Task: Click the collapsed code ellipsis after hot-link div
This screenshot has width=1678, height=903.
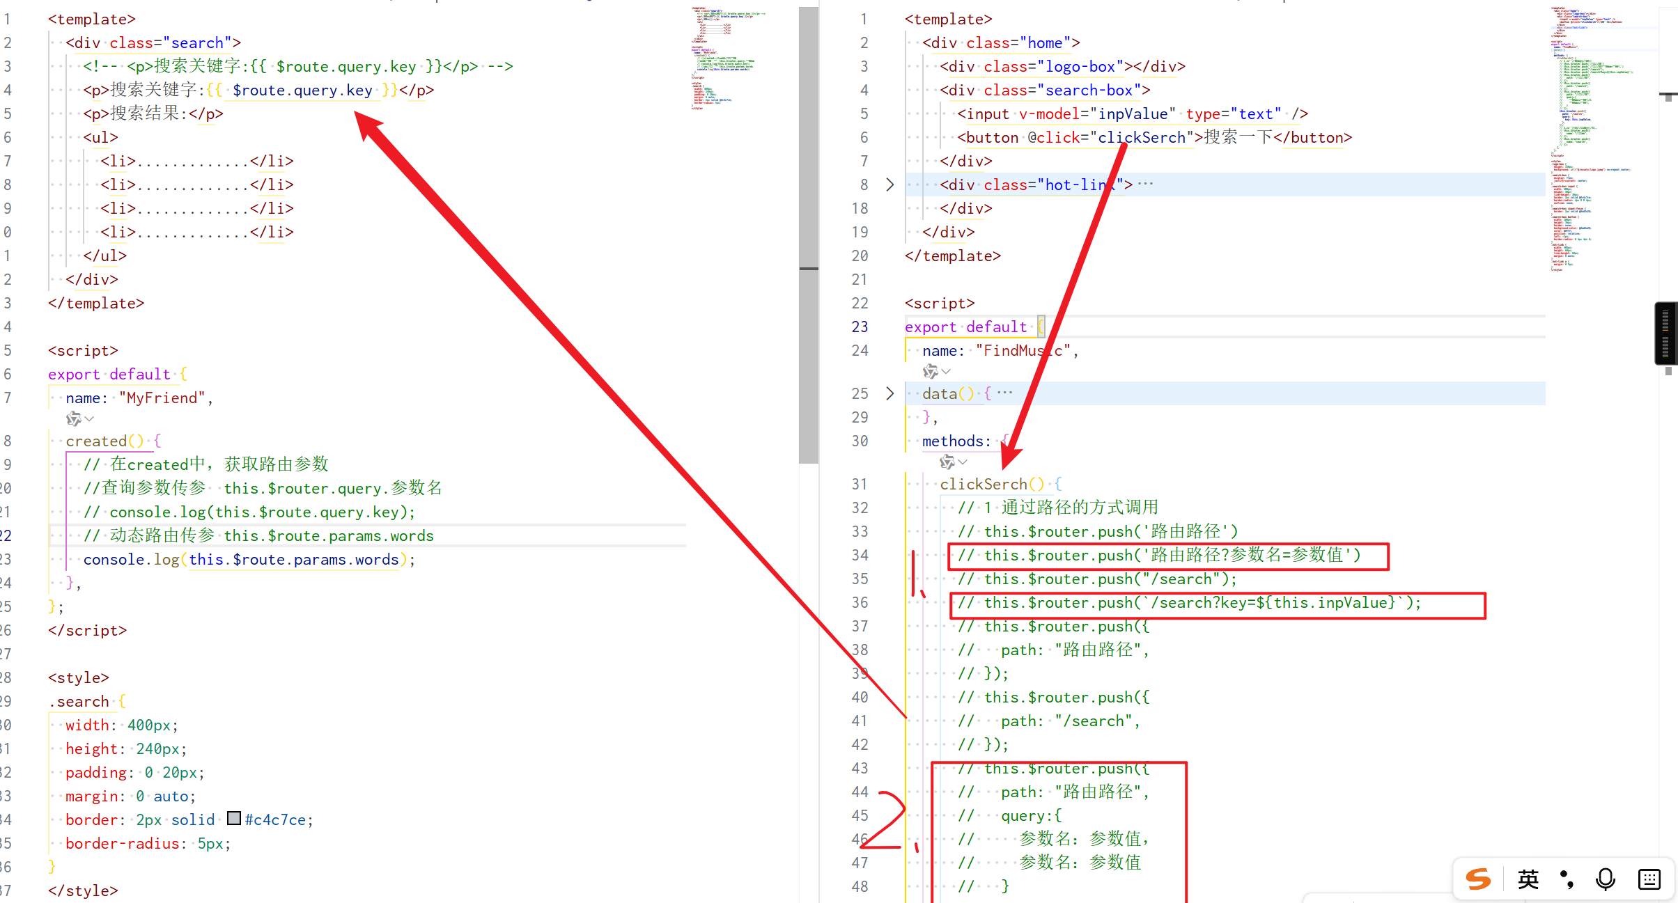Action: point(1145,184)
